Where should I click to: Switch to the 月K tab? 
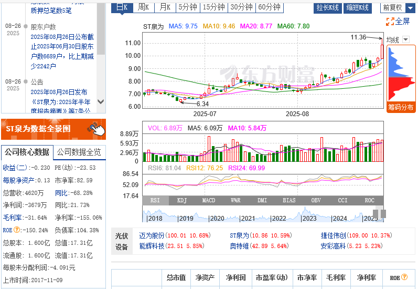[165, 7]
